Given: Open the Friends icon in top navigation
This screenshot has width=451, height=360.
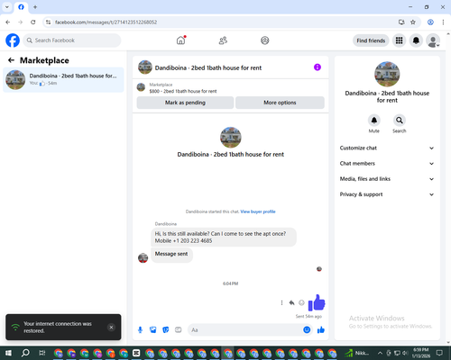Looking at the screenshot, I should tap(223, 40).
